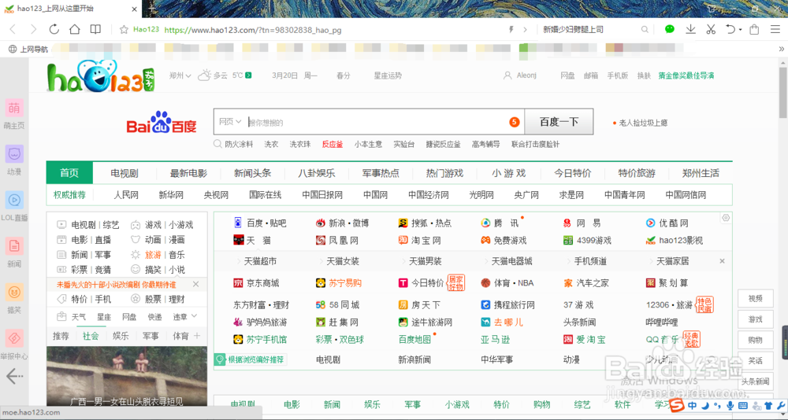Collapse sidebar with left arrow
The width and height of the screenshot is (788, 420).
14,375
